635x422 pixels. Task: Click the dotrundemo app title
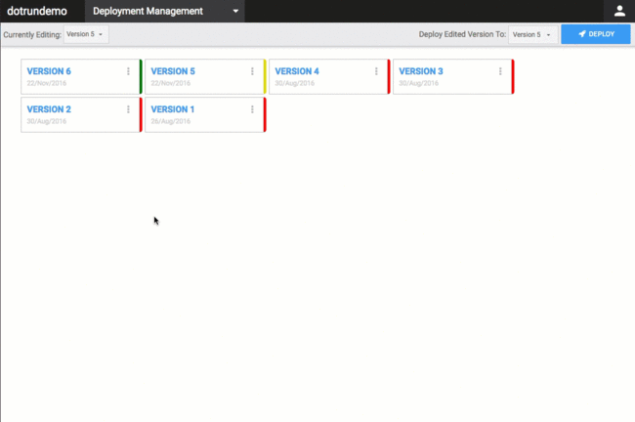[x=37, y=12]
